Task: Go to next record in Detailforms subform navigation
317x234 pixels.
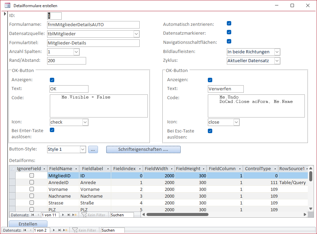Action: 63,215
